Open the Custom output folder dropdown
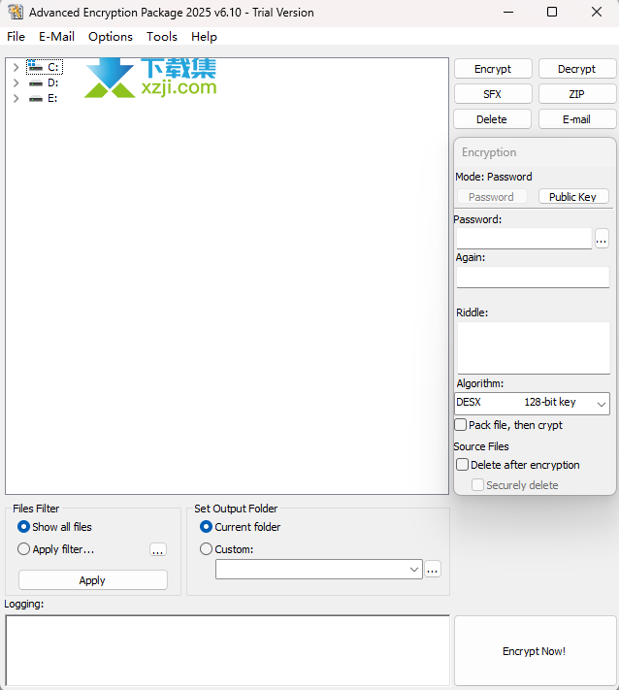The height and width of the screenshot is (690, 619). (414, 570)
